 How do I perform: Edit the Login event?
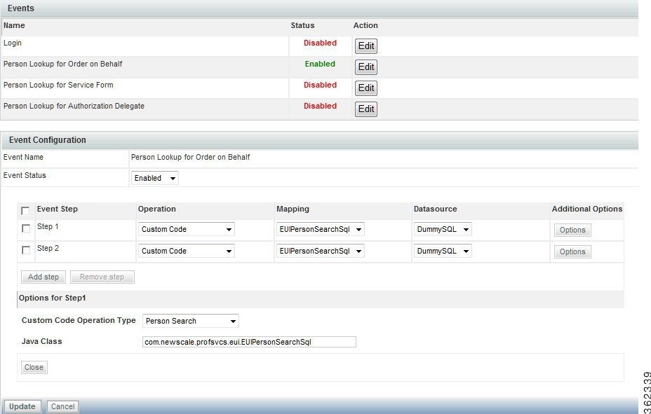point(365,46)
